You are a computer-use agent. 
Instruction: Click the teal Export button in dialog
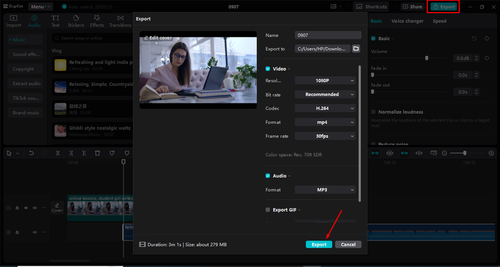pos(319,244)
